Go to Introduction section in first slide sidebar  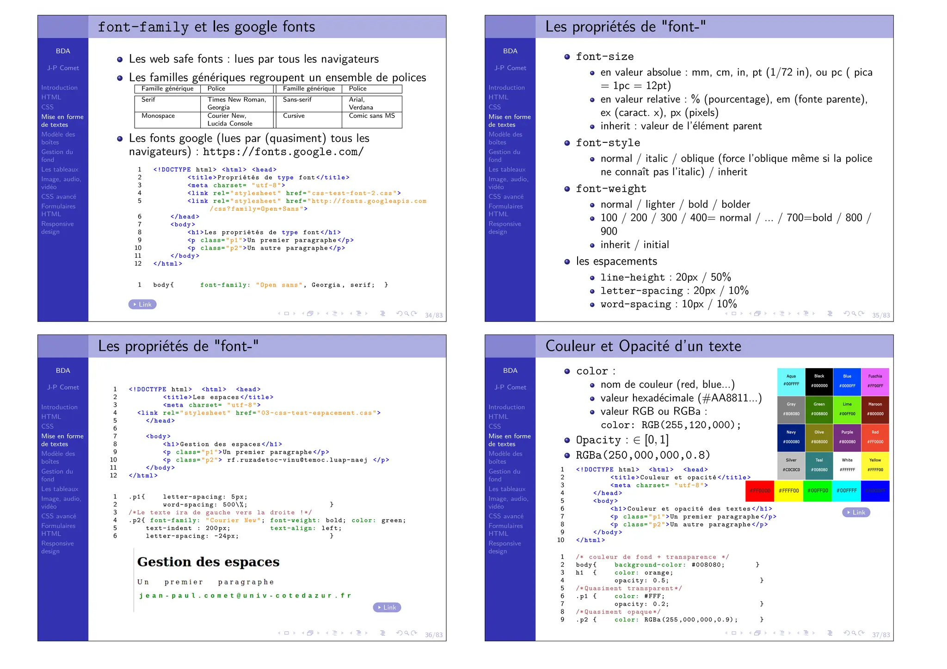pyautogui.click(x=59, y=88)
